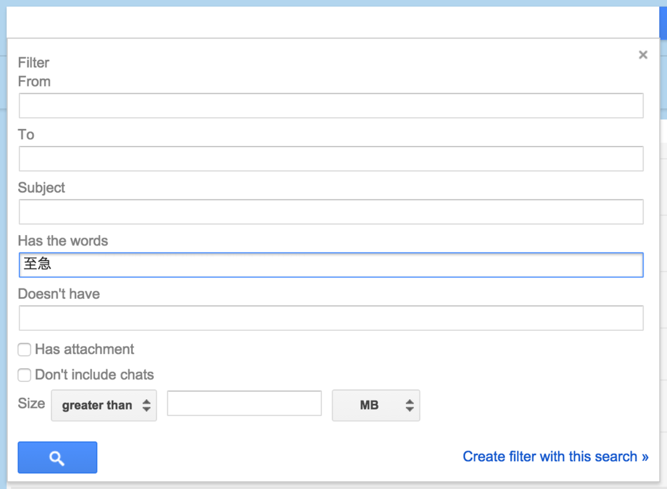Tick the Don't include chats checkbox

[x=25, y=375]
